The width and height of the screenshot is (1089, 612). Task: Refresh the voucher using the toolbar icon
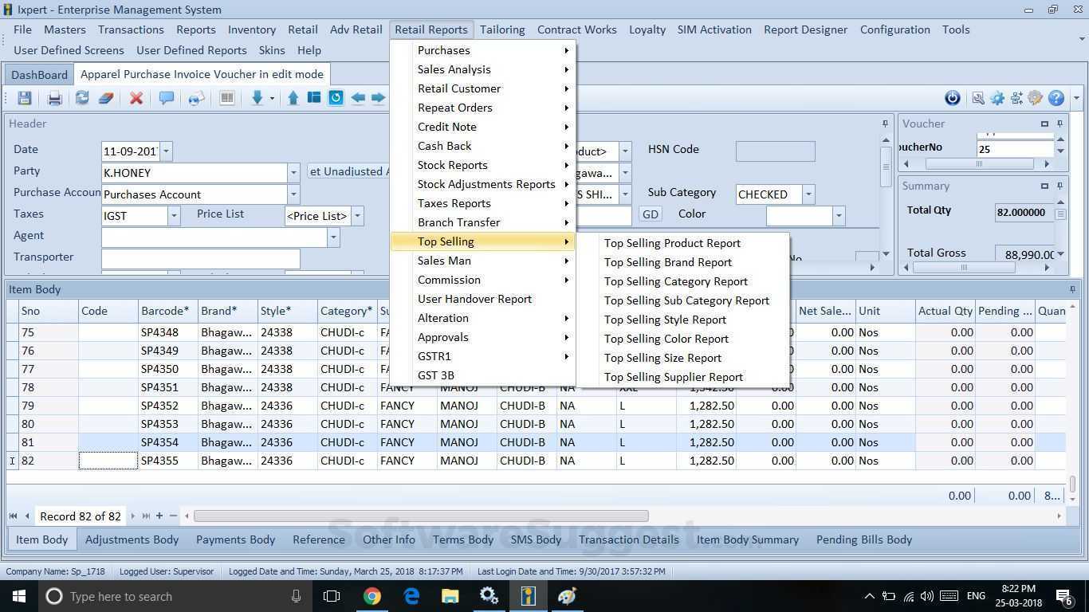(x=82, y=97)
